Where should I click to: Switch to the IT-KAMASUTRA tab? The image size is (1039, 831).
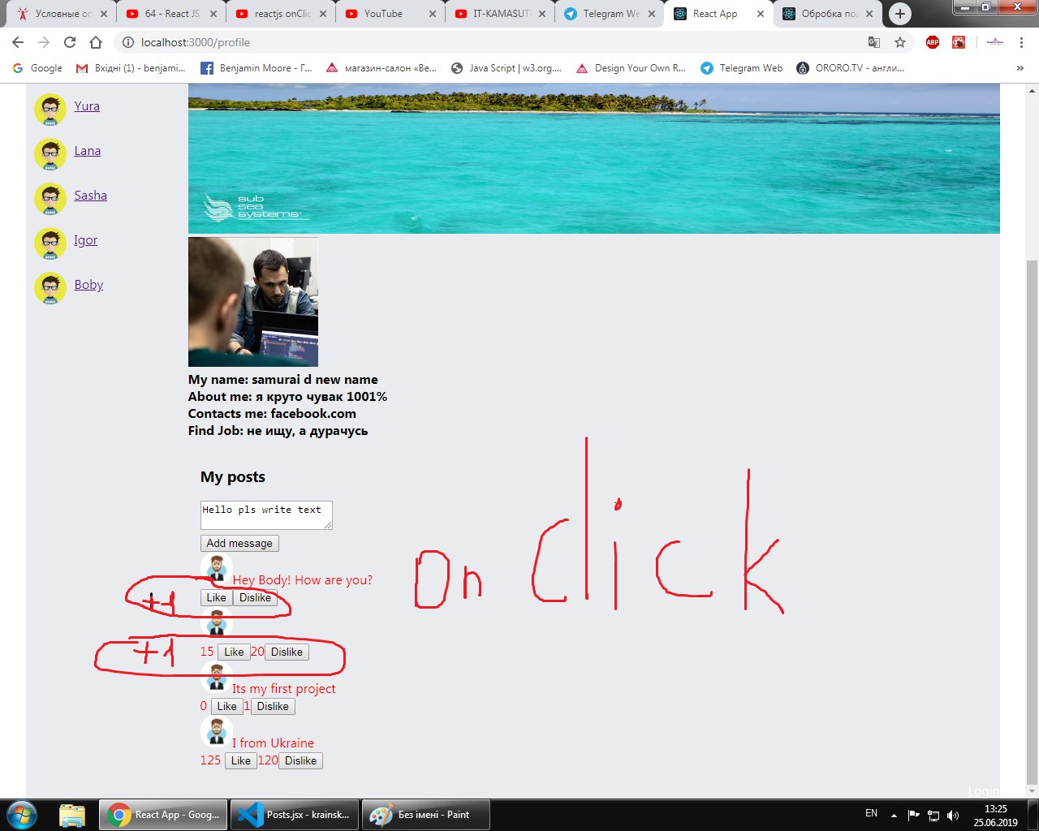point(499,14)
